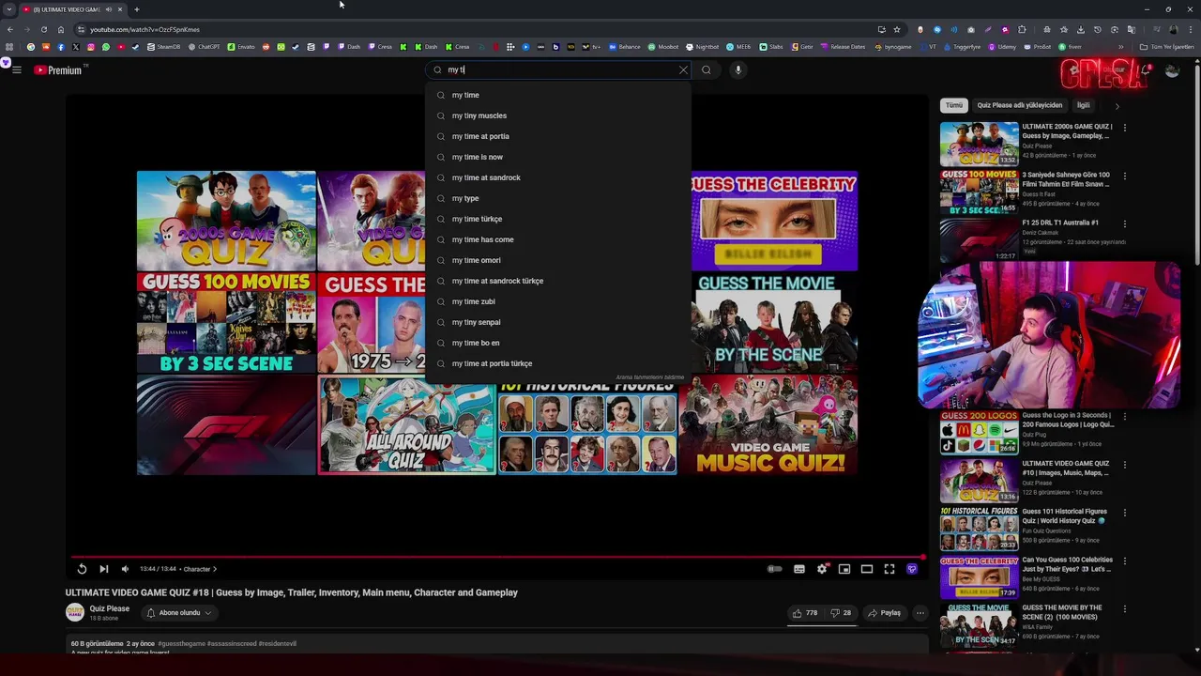Open options for Guess 100 Celebrities video
Screen dimensions: 1201x676
tap(1125, 561)
